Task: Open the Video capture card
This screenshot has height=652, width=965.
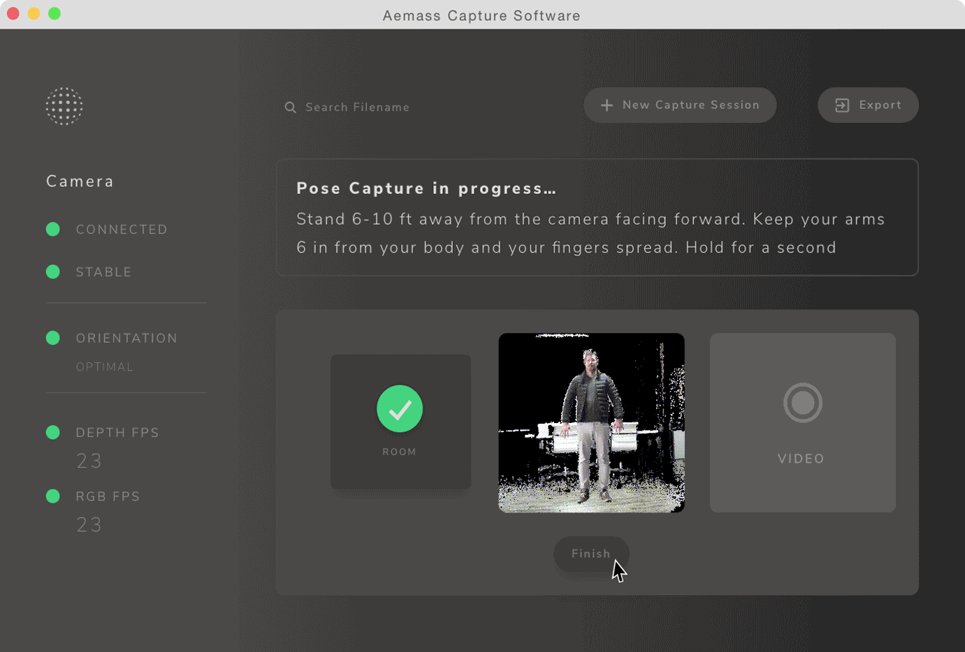Action: click(802, 422)
